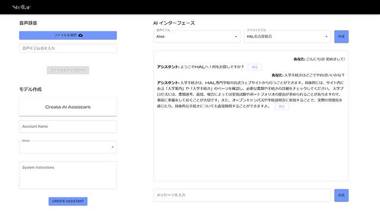Click the AI インターフェース heading

click(174, 23)
